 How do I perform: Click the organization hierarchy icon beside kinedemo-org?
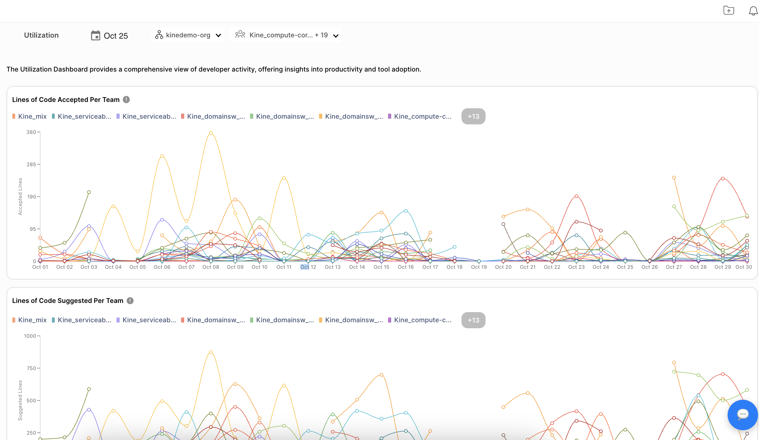point(160,35)
